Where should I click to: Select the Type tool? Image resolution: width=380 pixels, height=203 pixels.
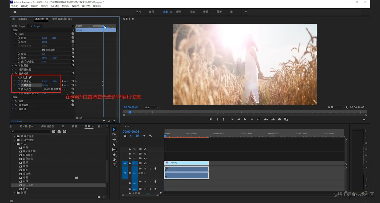pyautogui.click(x=114, y=165)
